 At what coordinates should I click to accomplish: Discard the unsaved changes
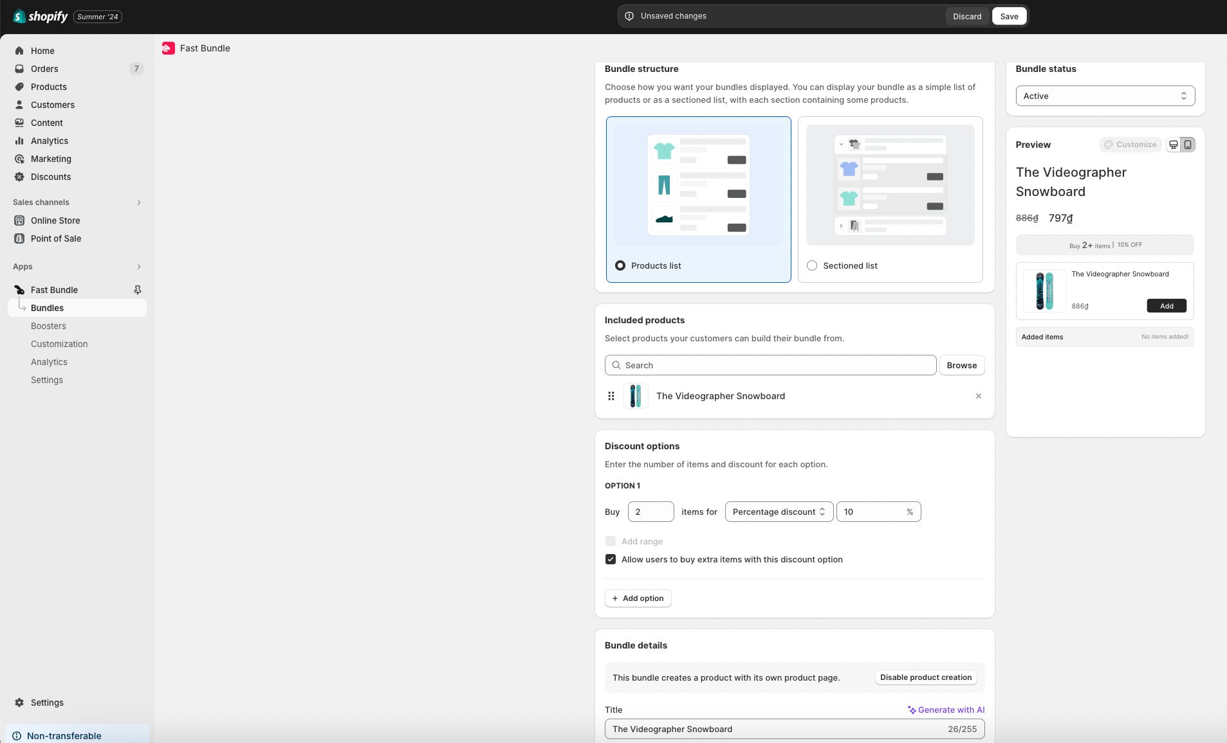point(967,16)
